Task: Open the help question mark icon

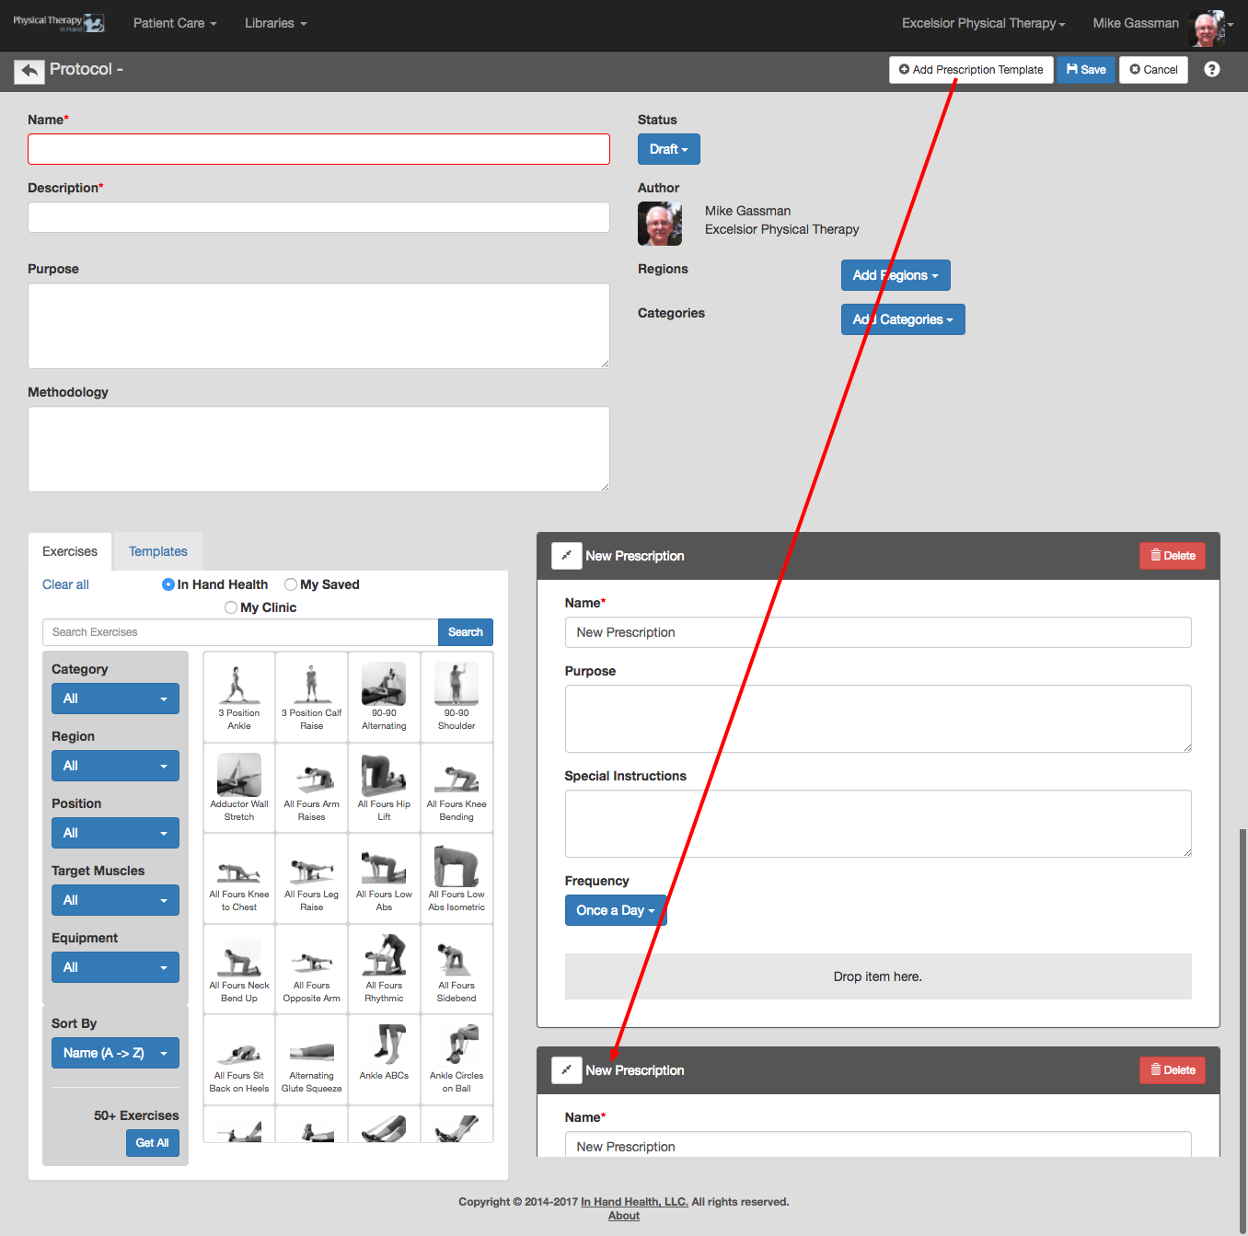Action: (1212, 69)
